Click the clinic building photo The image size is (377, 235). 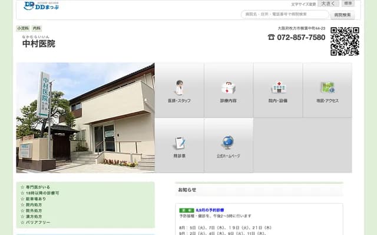tap(85, 117)
